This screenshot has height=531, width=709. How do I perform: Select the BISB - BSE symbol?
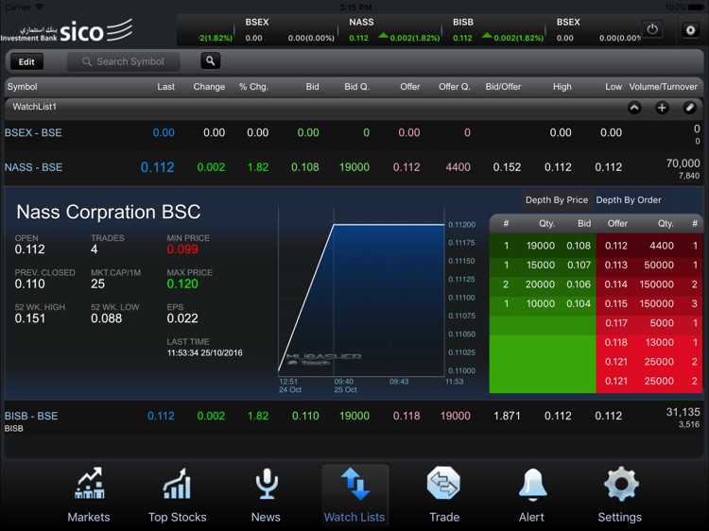tap(31, 416)
